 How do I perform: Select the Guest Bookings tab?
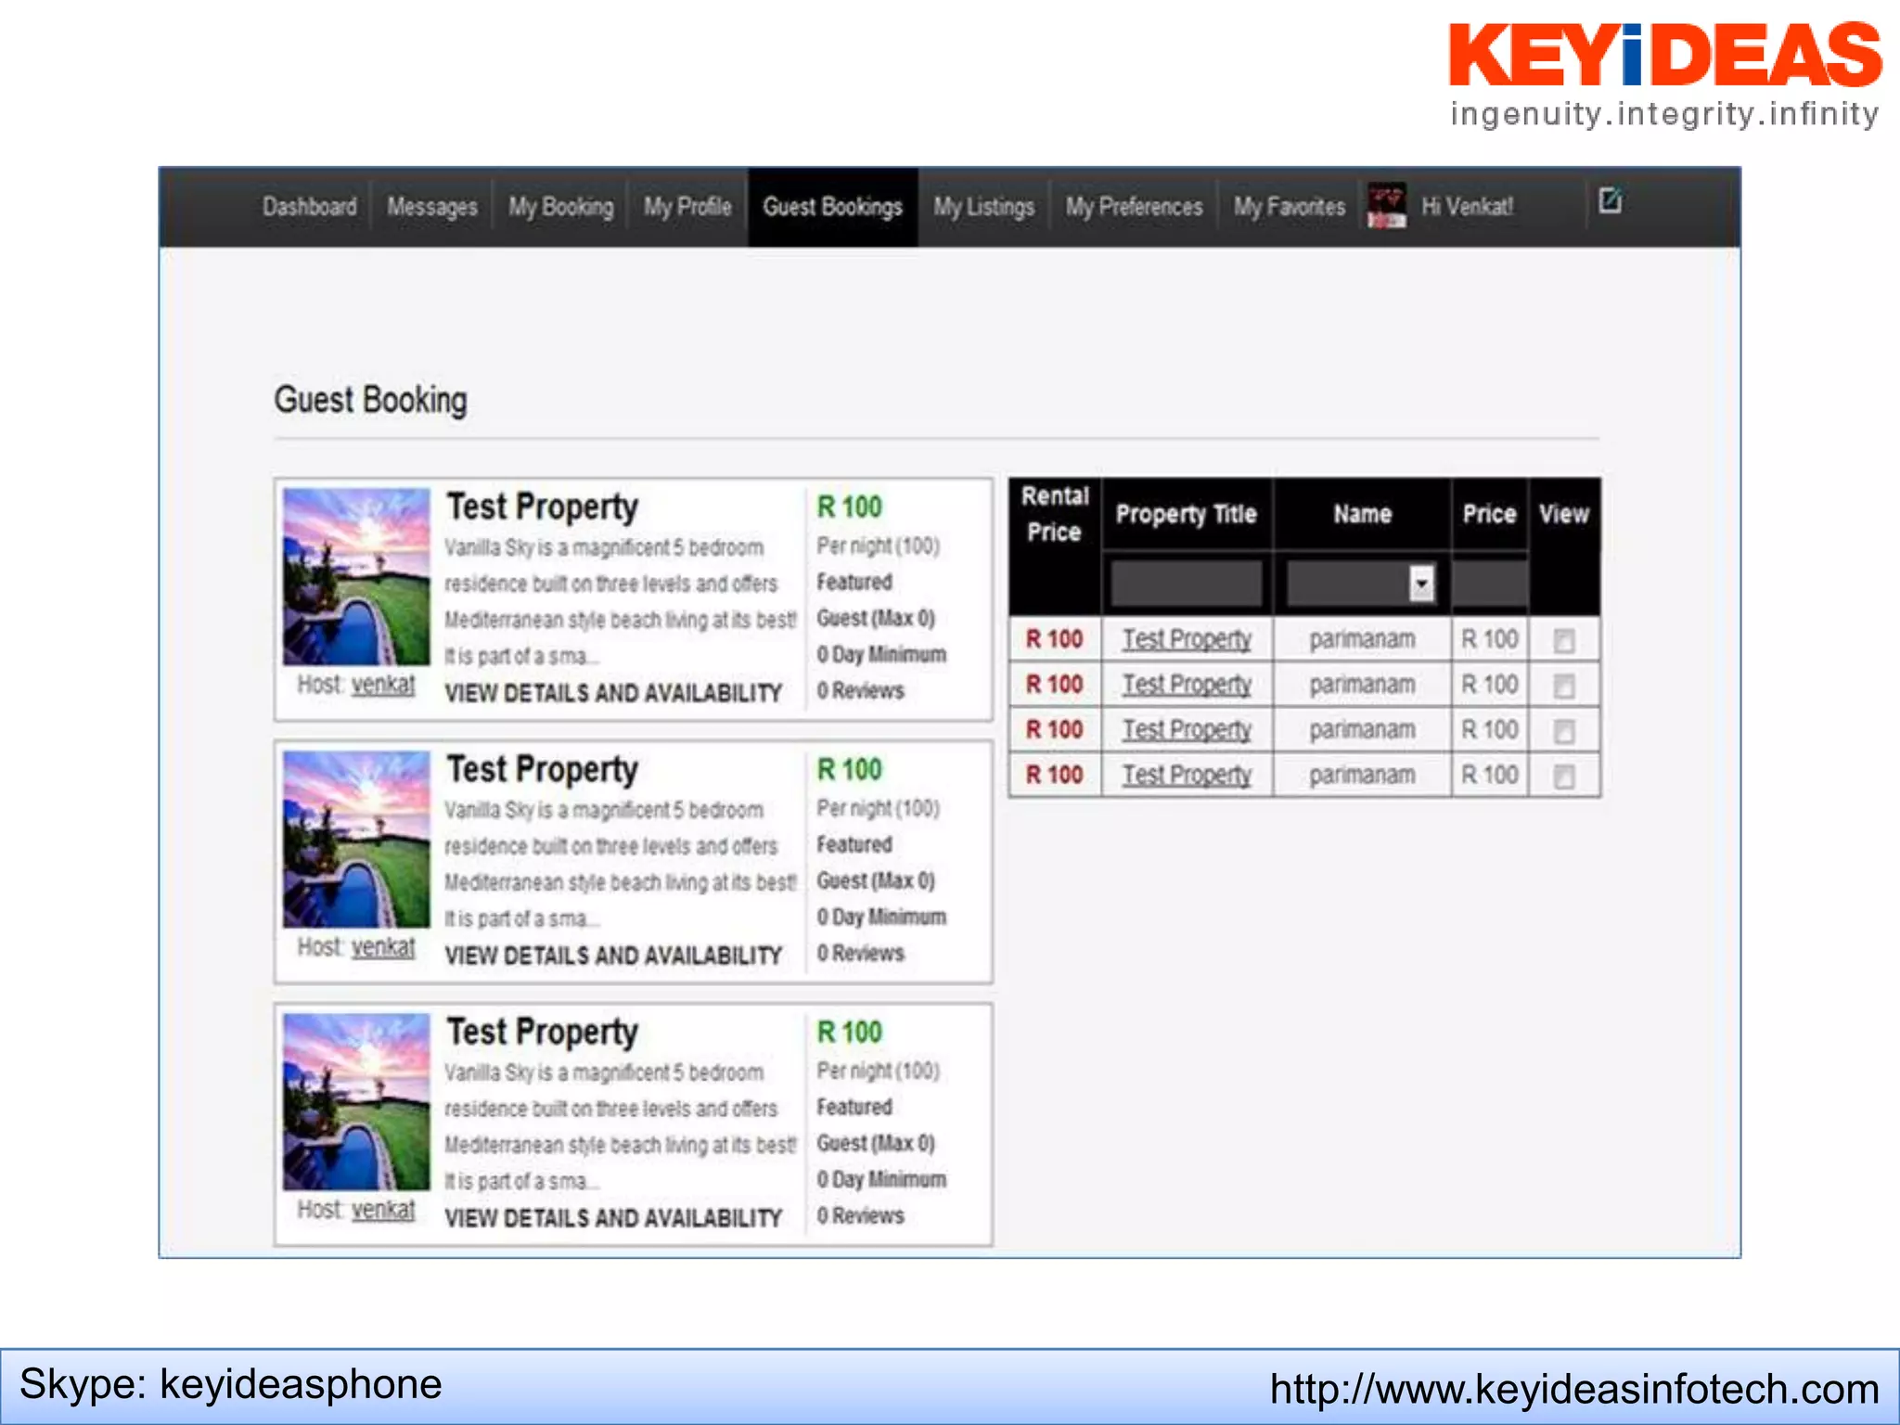(832, 206)
